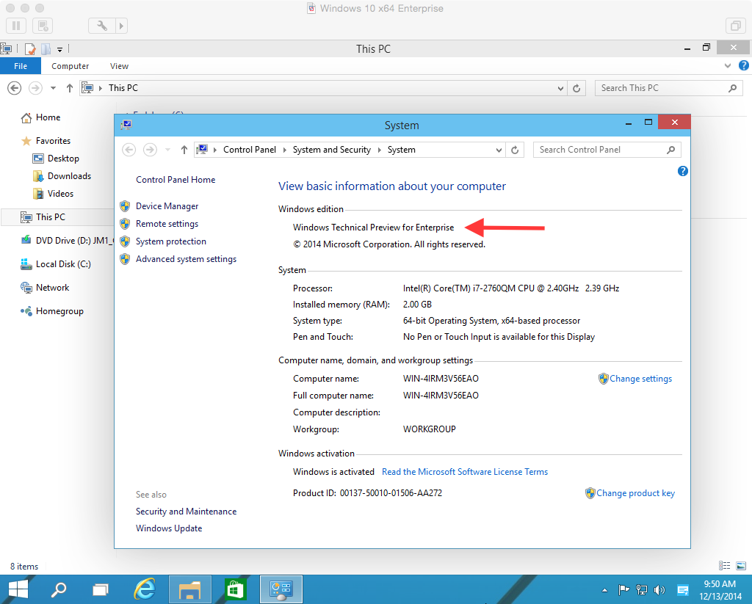Open Windows Update link
Image resolution: width=752 pixels, height=604 pixels.
click(169, 528)
